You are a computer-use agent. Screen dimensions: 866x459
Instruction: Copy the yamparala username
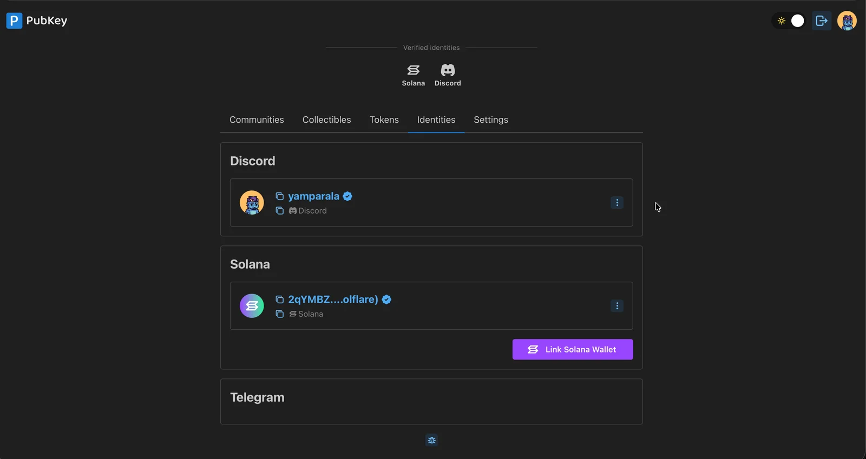point(280,196)
